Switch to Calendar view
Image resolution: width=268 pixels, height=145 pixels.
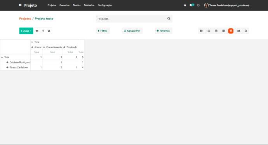(x=216, y=31)
